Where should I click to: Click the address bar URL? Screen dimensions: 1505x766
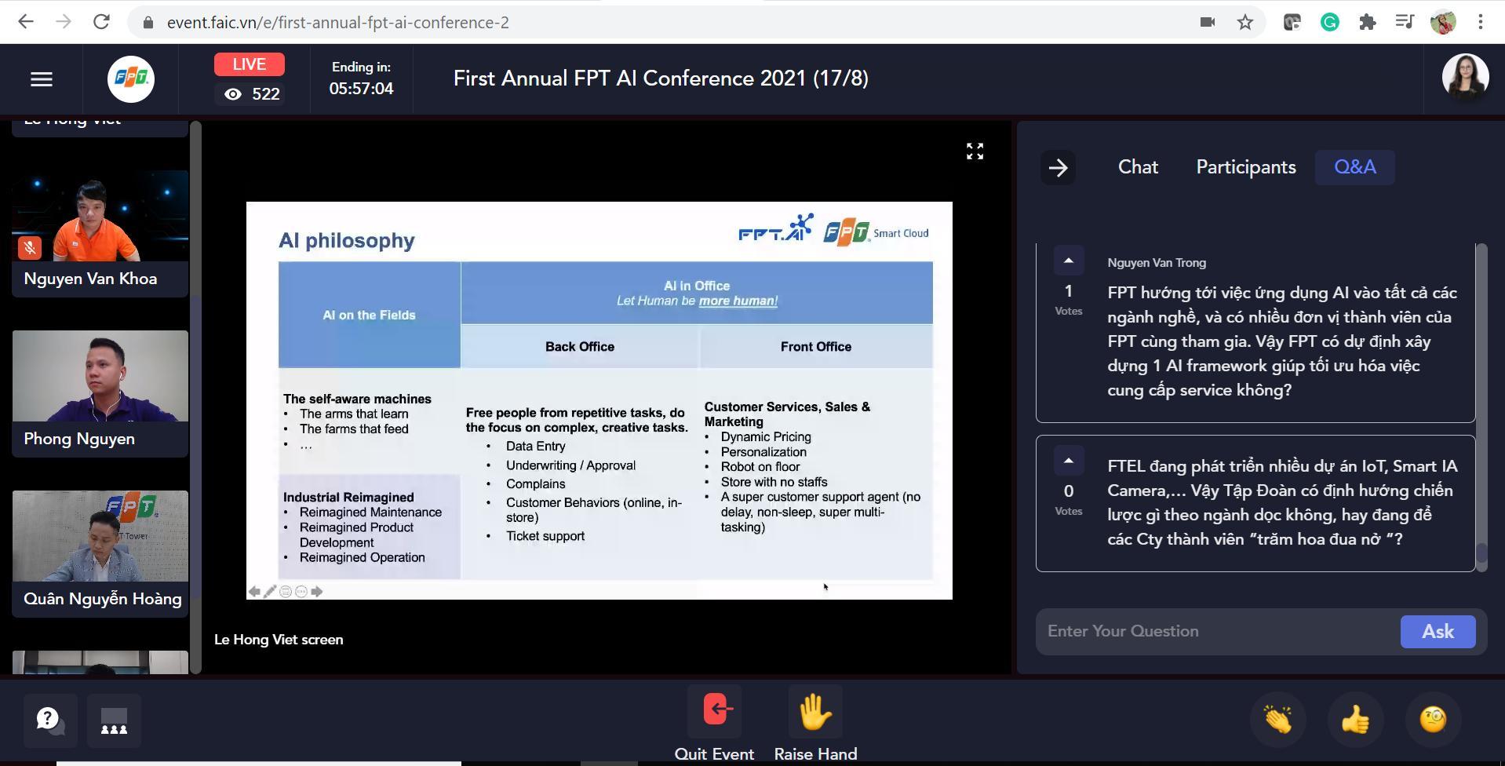point(337,23)
